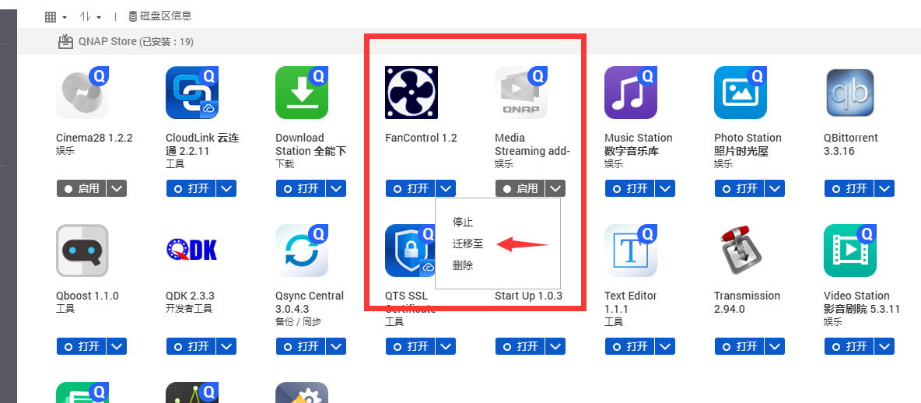Open Music Station with 打开 button
This screenshot has height=403, width=921.
(x=630, y=188)
